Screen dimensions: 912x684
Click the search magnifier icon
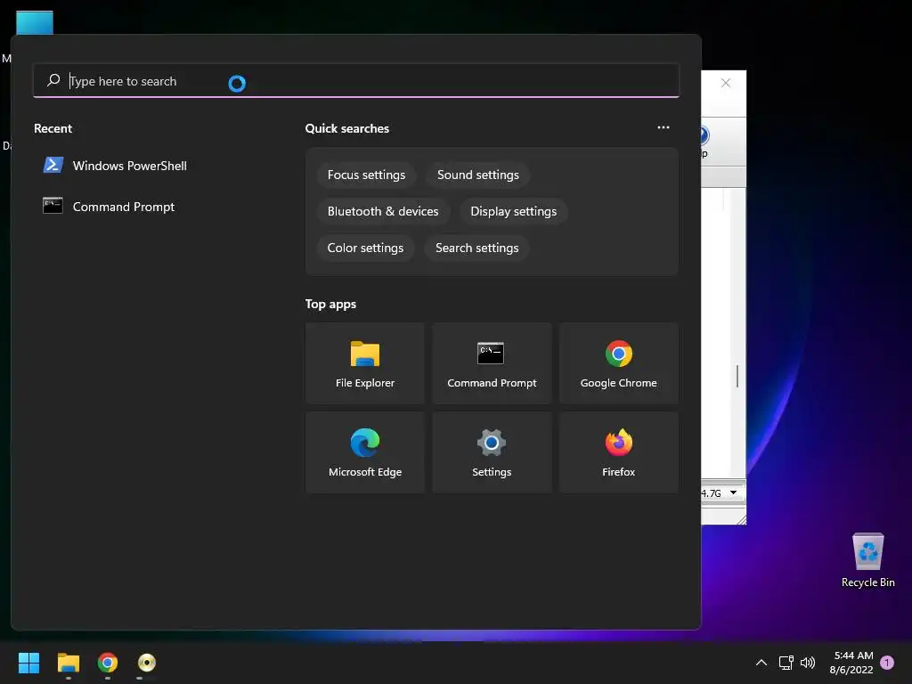tap(53, 80)
